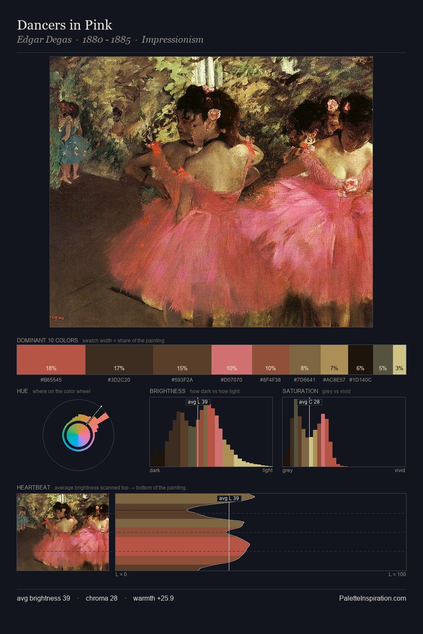Click 'how dark vs how light' caption
This screenshot has height=634, width=423.
214,391
